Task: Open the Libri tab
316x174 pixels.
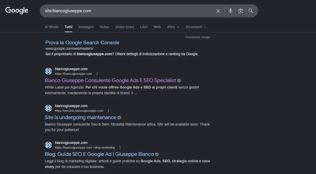Action: [144, 27]
